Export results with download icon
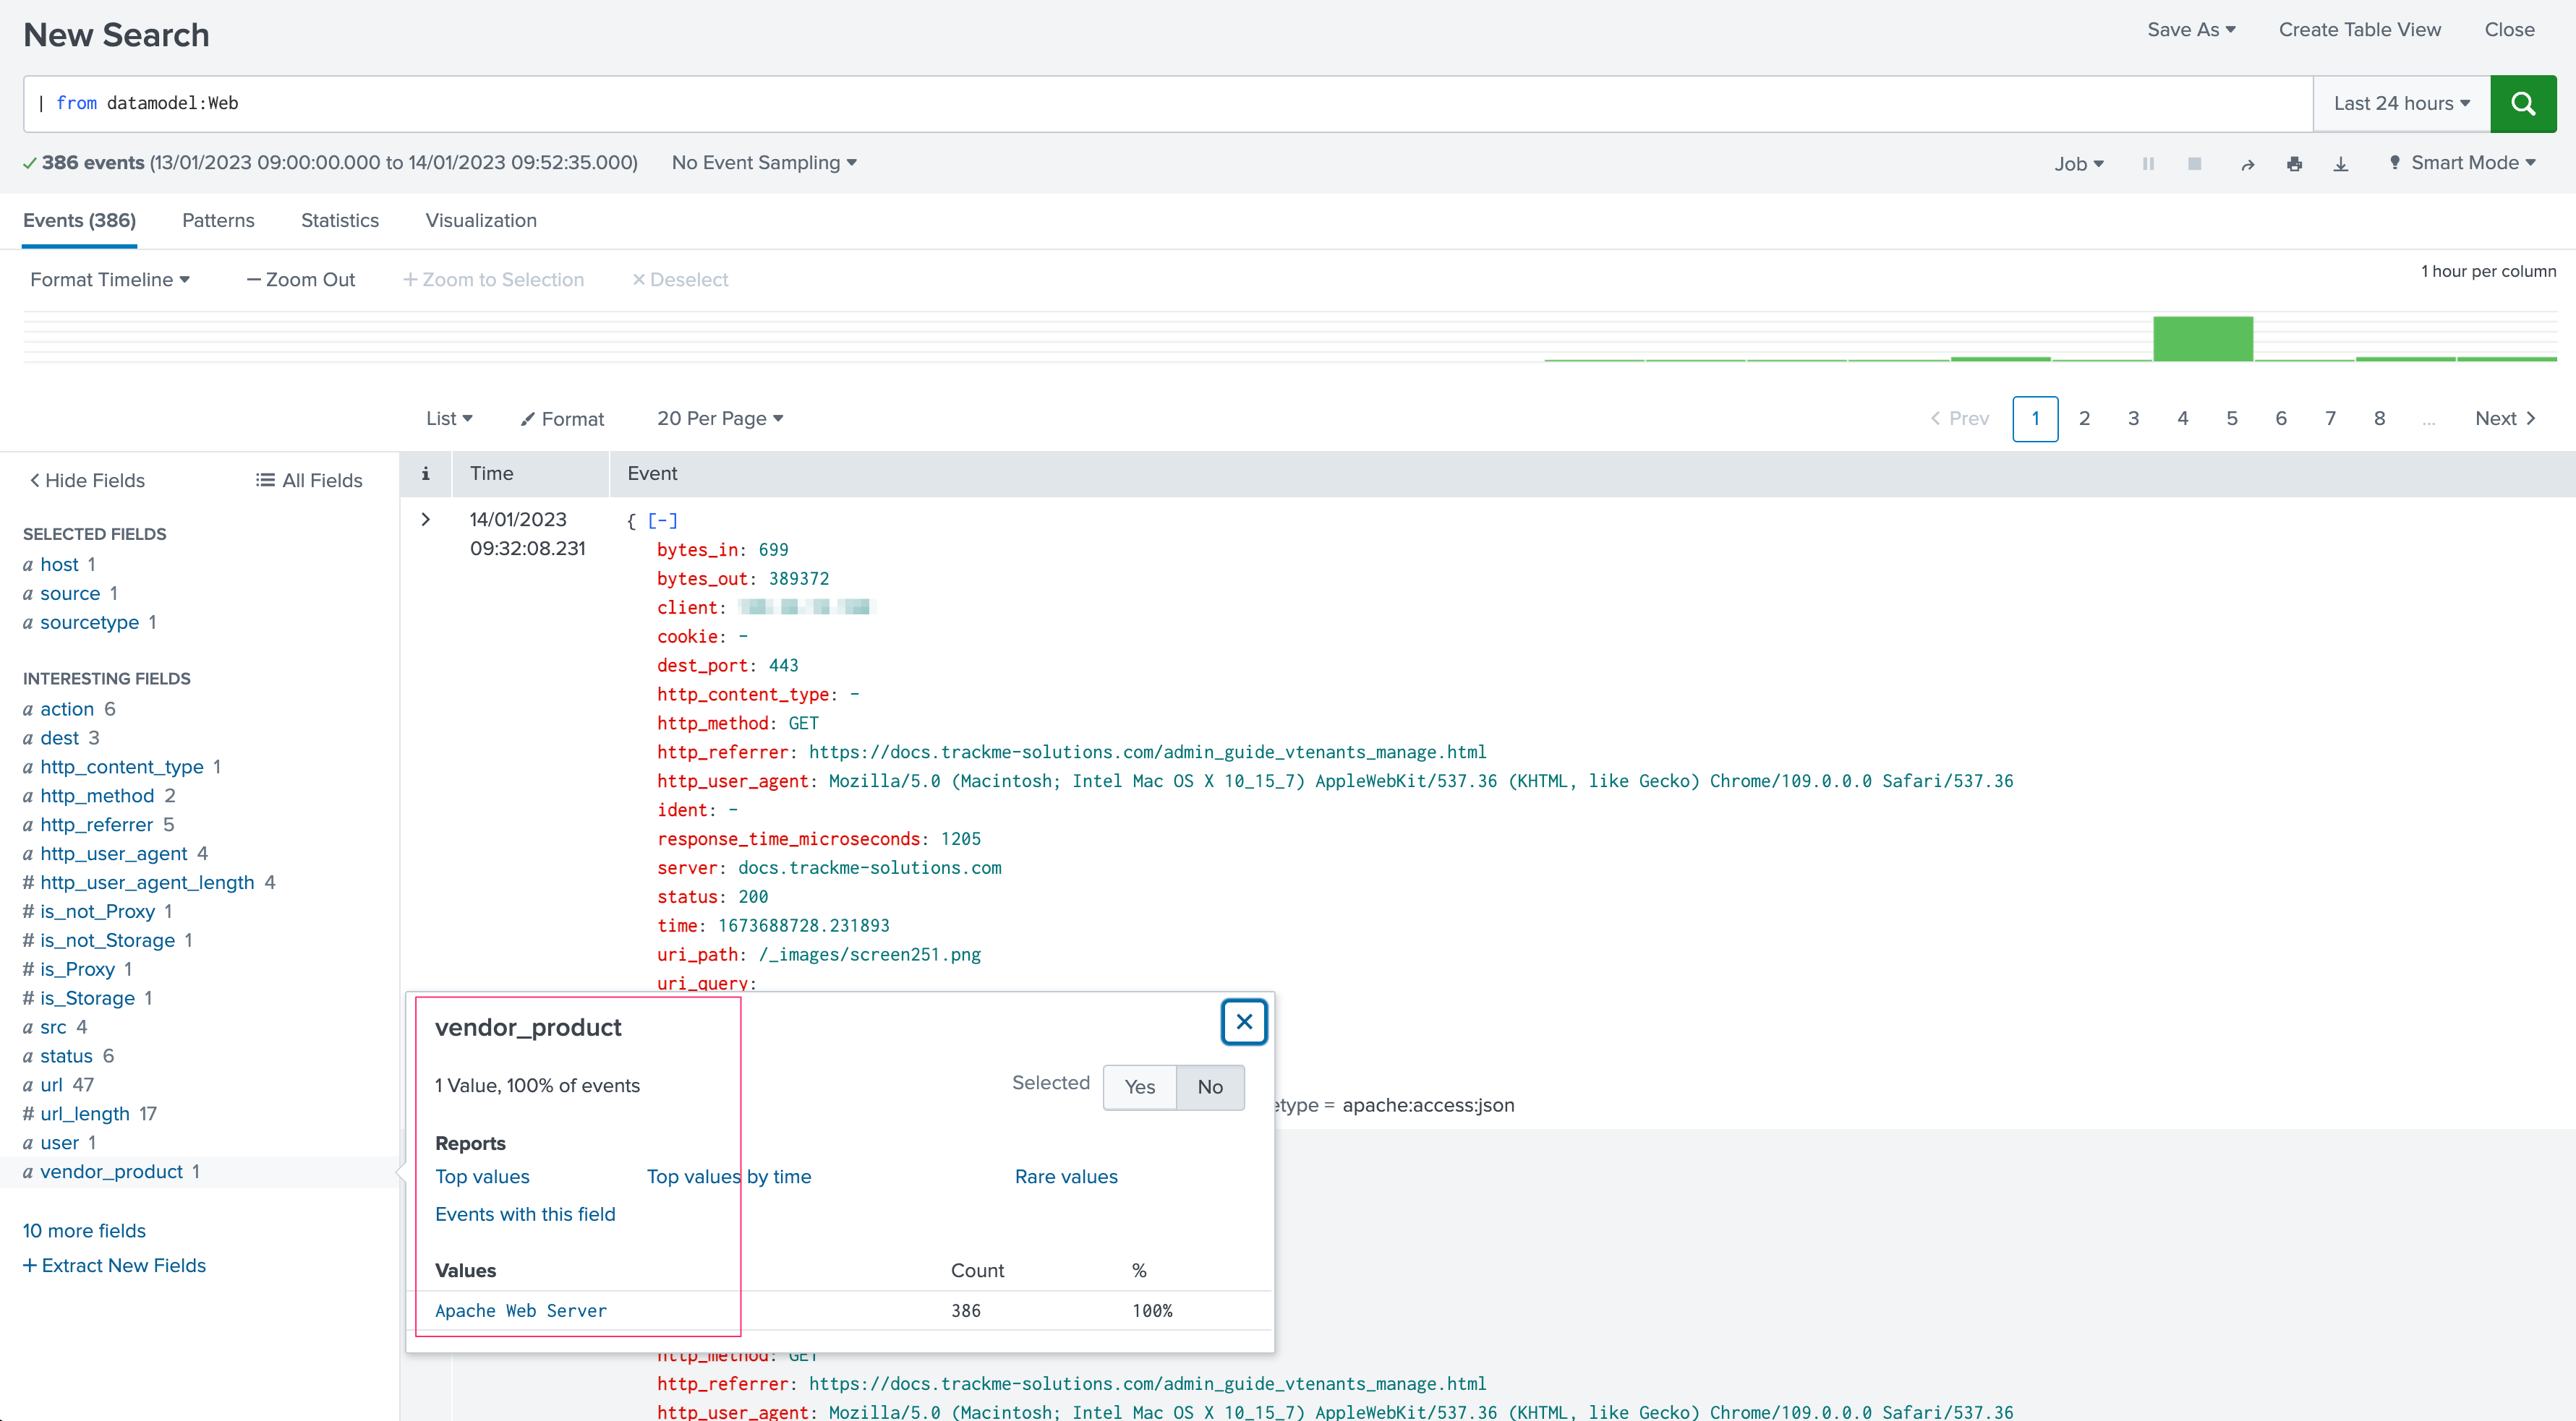 2340,164
